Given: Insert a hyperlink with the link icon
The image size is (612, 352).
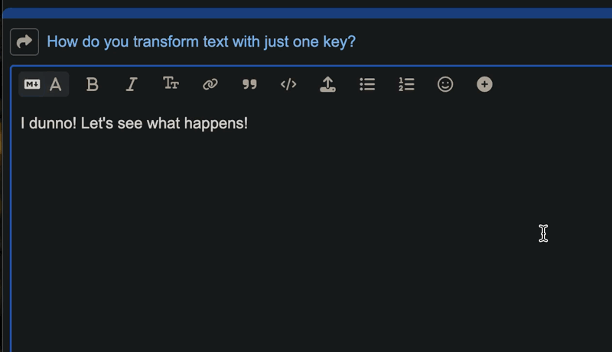Looking at the screenshot, I should [210, 84].
